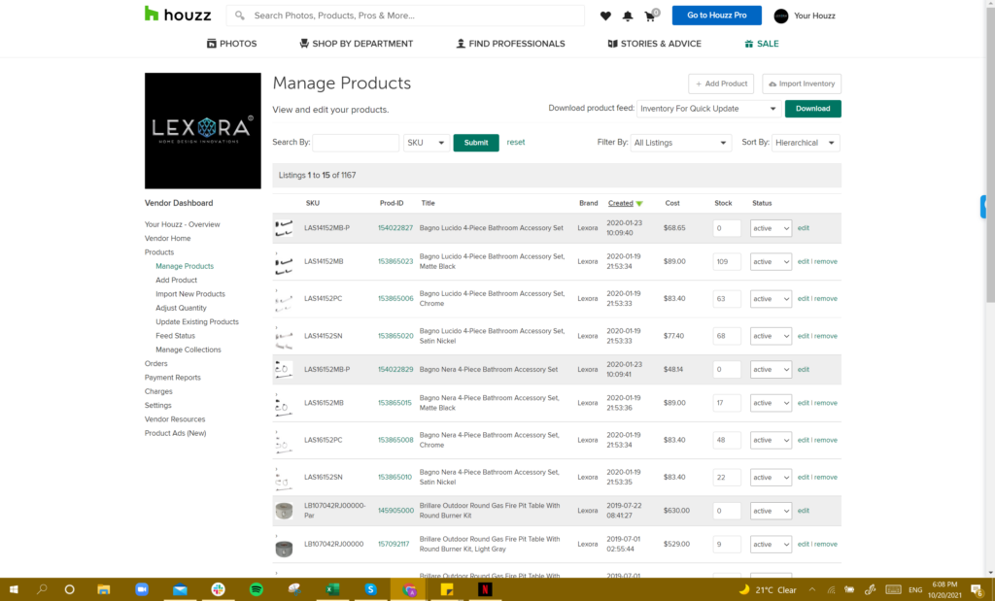The image size is (995, 601).
Task: Open Skype from the taskbar
Action: coord(370,589)
